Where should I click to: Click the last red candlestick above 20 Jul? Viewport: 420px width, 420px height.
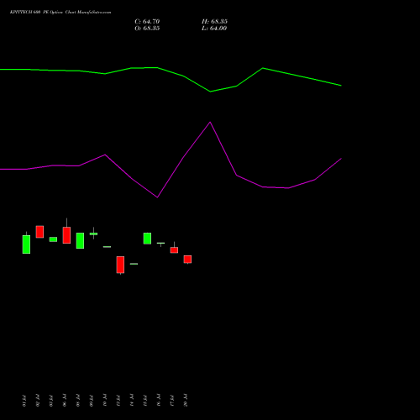(187, 260)
